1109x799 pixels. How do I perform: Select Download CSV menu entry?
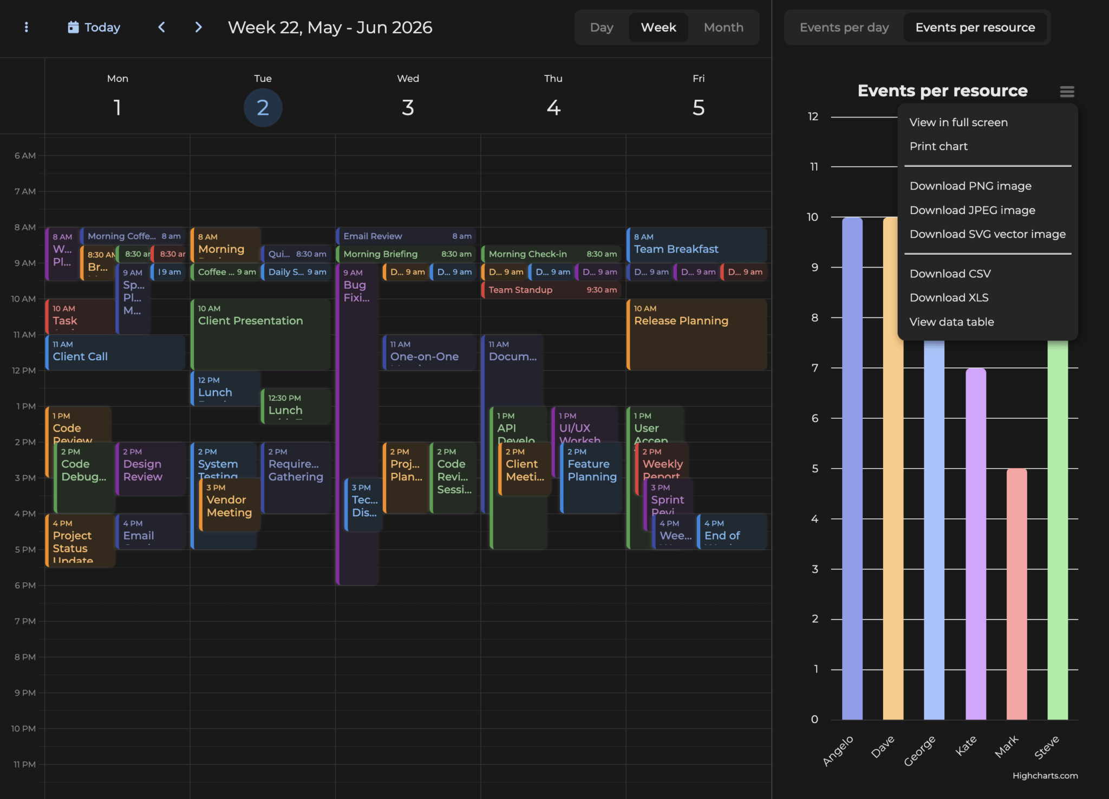click(x=950, y=274)
